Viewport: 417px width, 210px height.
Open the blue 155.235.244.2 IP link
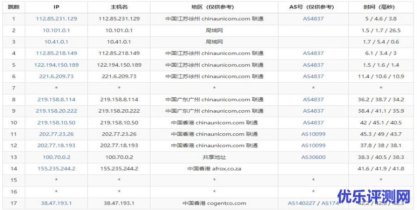56,168
